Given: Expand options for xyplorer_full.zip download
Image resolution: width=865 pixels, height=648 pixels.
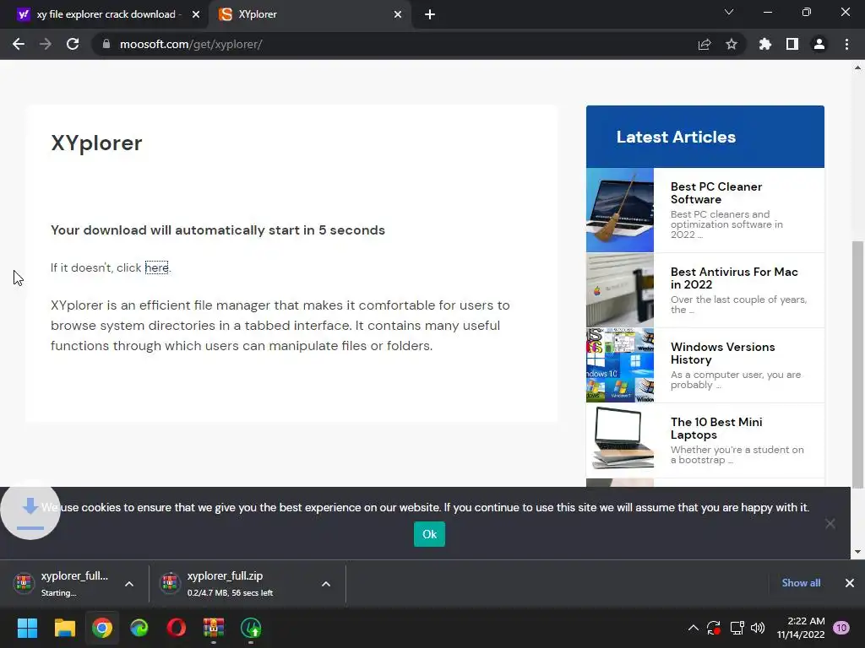Looking at the screenshot, I should [326, 584].
